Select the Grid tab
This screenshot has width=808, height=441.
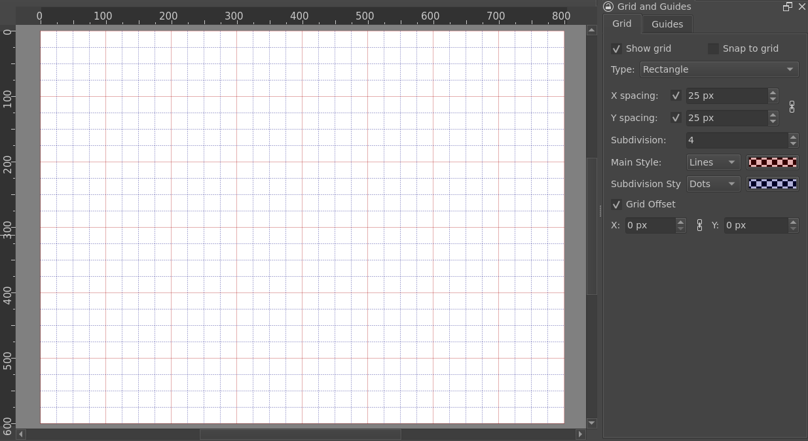(x=621, y=24)
